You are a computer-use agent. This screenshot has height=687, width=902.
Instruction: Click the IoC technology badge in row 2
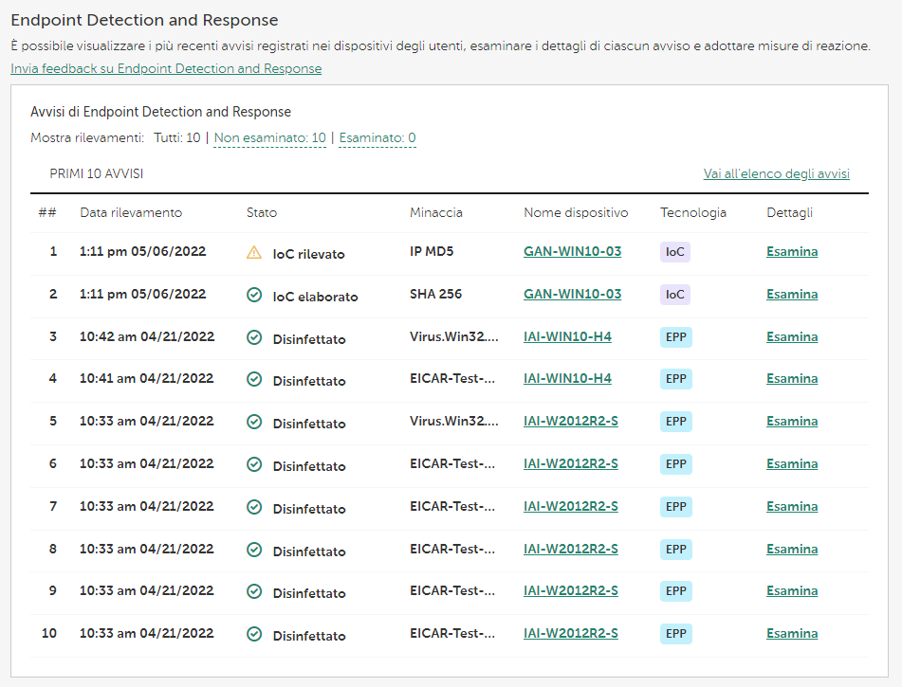[674, 295]
